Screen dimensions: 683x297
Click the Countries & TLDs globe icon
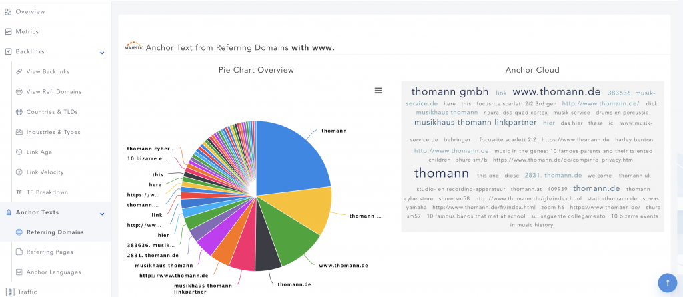click(19, 112)
